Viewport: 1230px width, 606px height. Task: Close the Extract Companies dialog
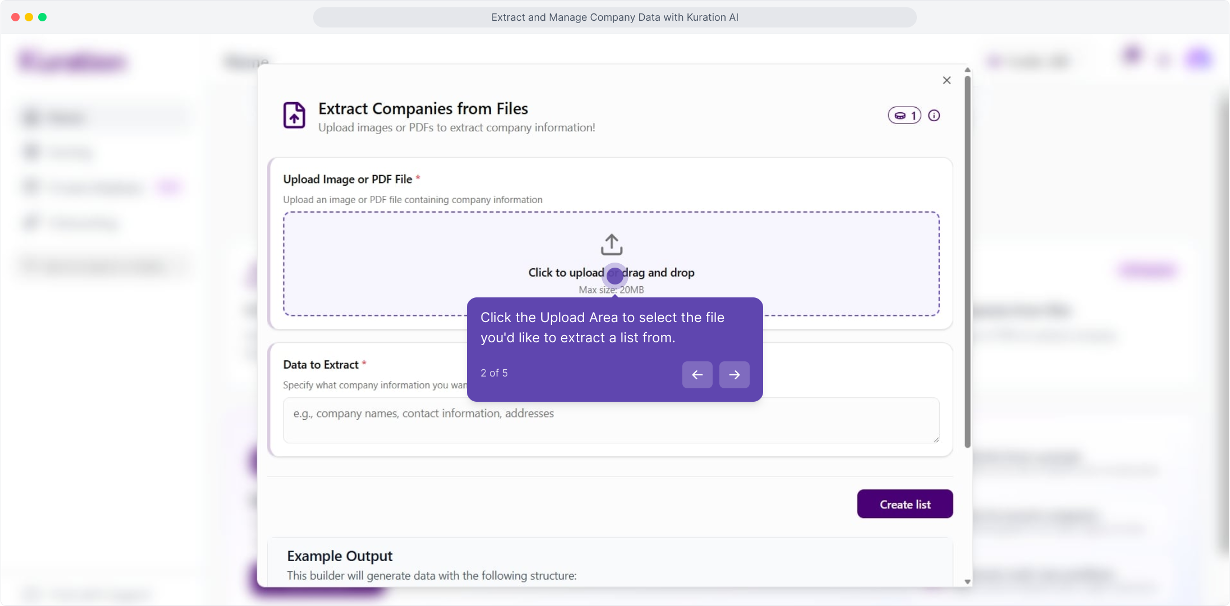coord(947,80)
